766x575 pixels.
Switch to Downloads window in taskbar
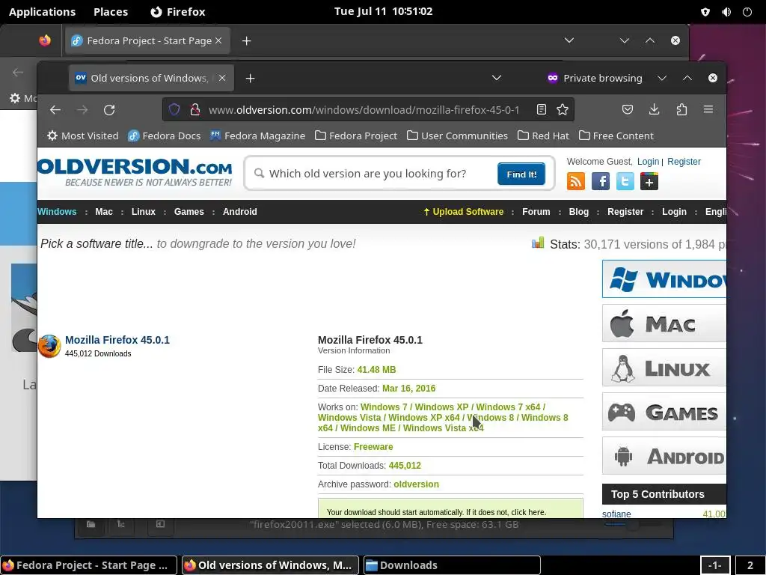[x=452, y=565]
